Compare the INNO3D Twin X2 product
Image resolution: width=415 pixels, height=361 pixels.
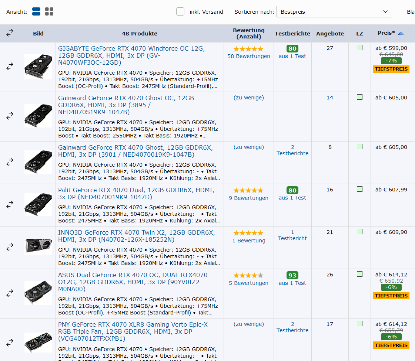click(10, 247)
